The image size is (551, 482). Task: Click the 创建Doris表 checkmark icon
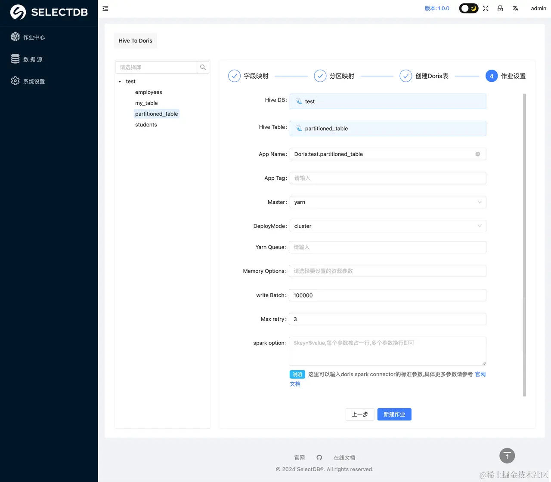tap(406, 76)
